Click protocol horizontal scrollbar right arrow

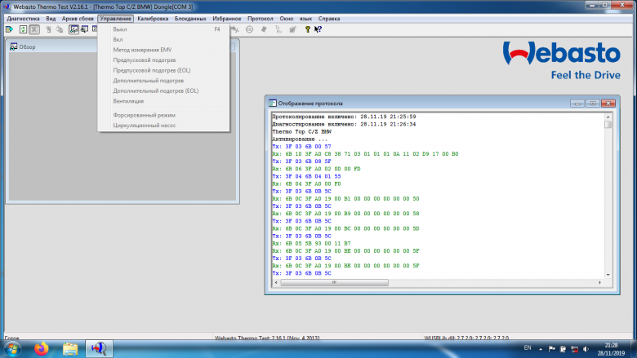pyautogui.click(x=600, y=282)
